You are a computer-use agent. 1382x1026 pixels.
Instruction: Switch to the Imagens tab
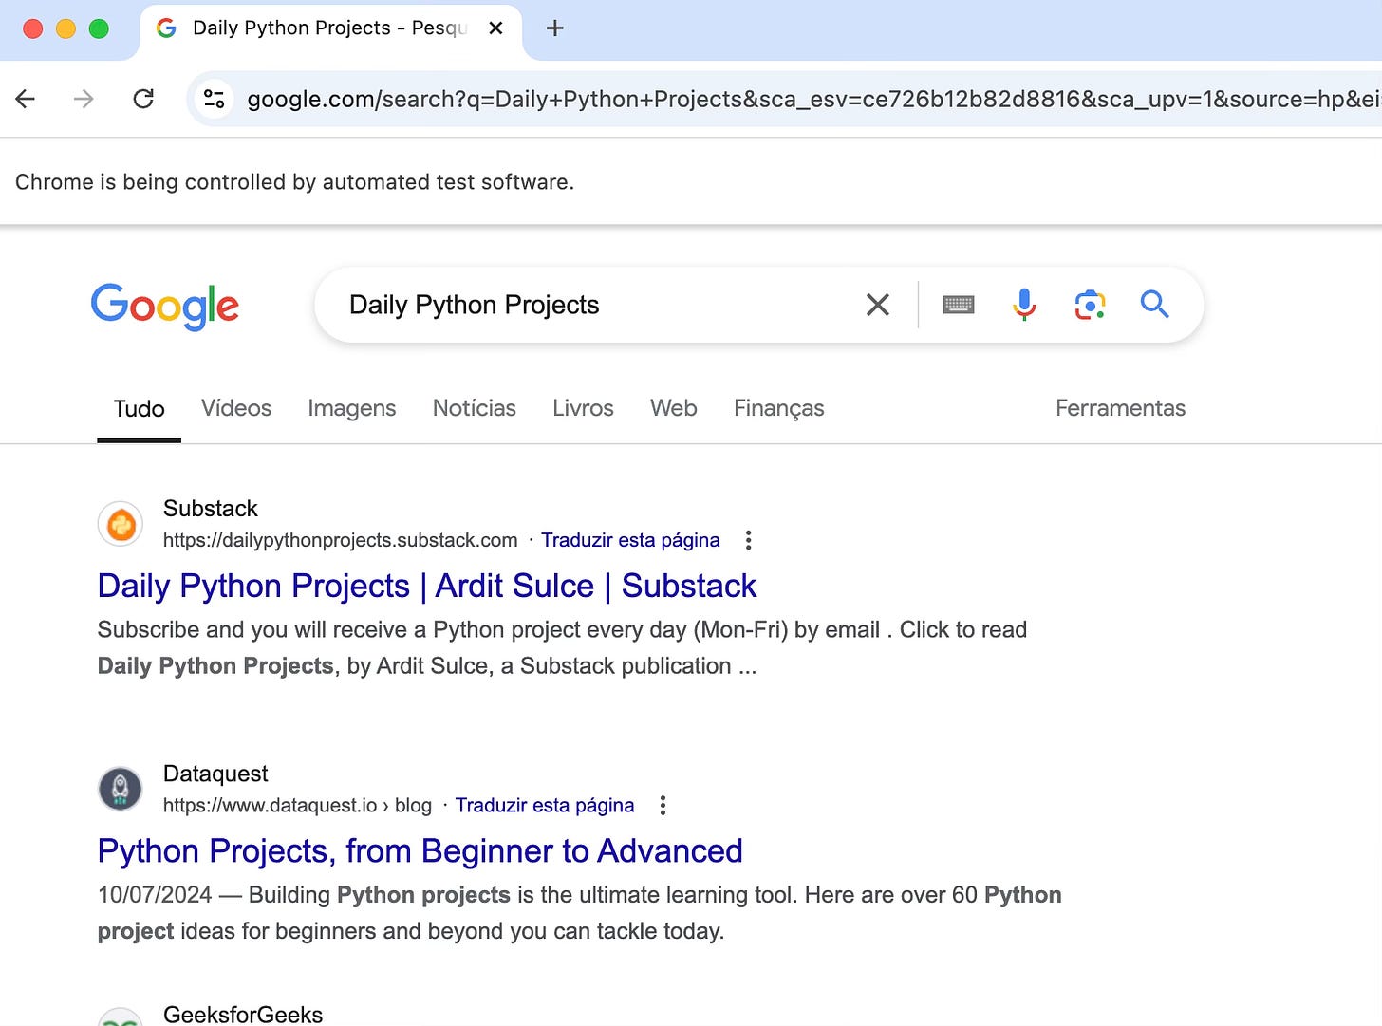[351, 408]
